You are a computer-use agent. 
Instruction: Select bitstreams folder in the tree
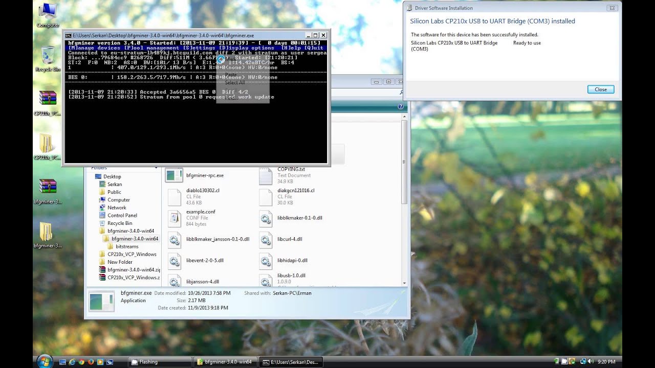[127, 246]
